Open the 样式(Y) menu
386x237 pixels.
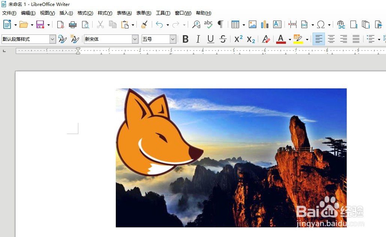(105, 13)
